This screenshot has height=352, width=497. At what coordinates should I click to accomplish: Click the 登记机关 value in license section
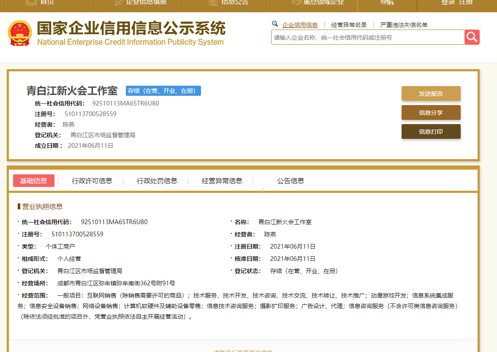[x=90, y=271]
